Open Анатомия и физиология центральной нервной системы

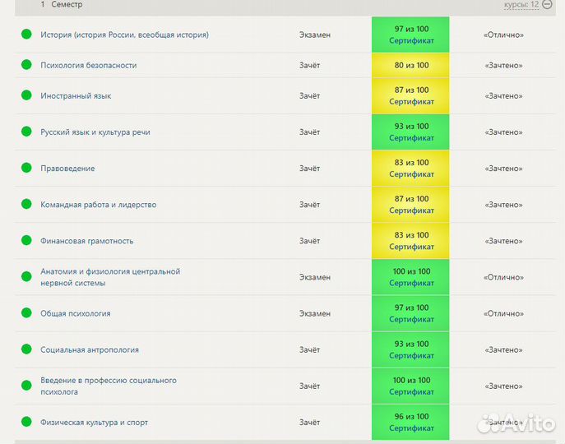(110, 277)
